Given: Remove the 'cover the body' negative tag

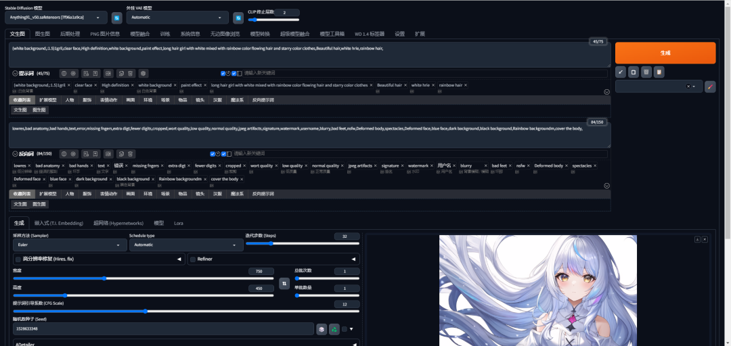Looking at the screenshot, I should [242, 179].
